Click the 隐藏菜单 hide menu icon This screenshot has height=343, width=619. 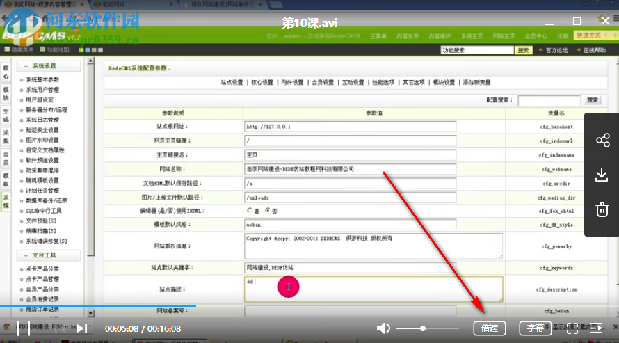point(7,49)
